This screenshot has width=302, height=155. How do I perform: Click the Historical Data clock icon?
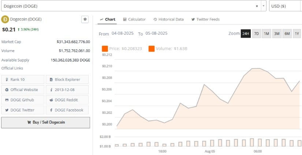(155, 19)
